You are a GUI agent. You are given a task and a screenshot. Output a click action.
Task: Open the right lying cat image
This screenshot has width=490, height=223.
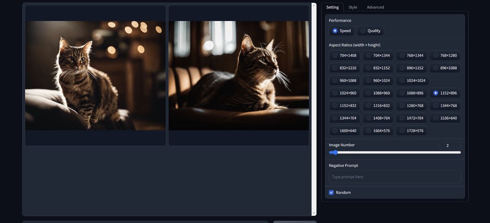point(238,75)
